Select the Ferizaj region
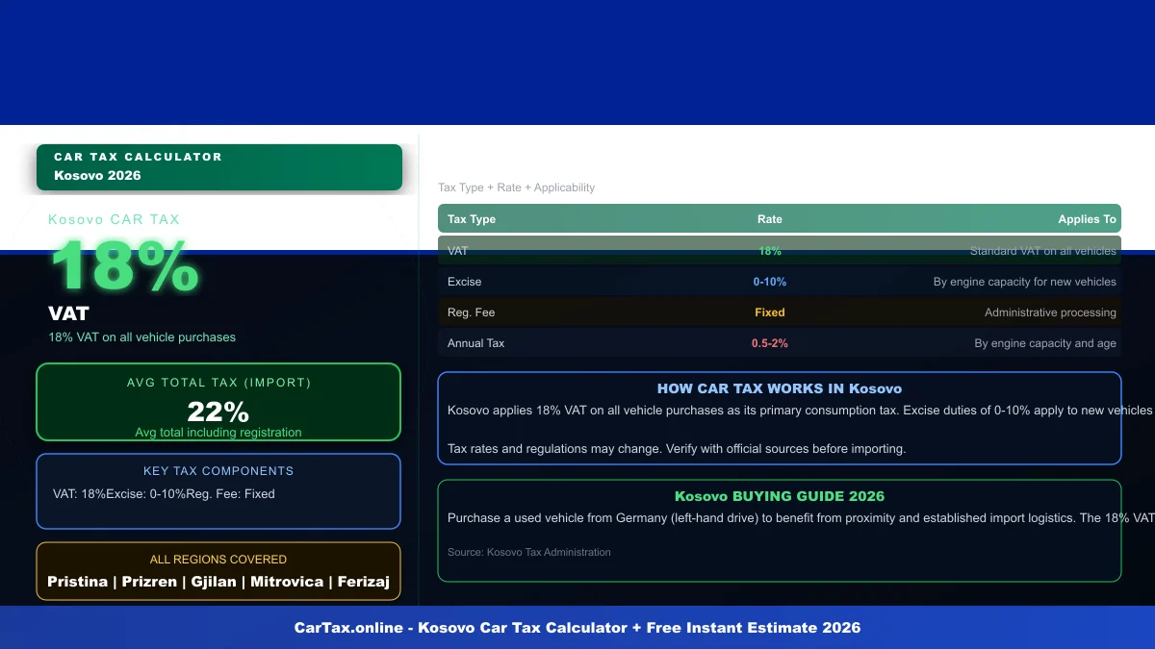 click(x=364, y=582)
